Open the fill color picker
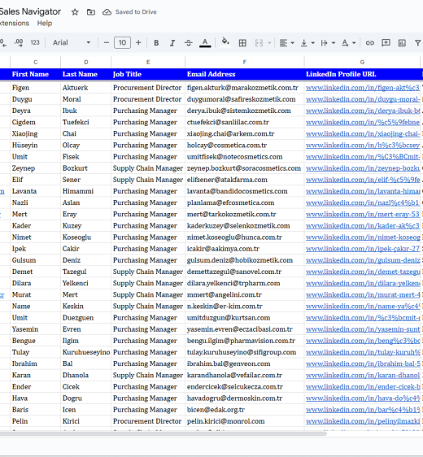423x457 pixels. pyautogui.click(x=225, y=42)
